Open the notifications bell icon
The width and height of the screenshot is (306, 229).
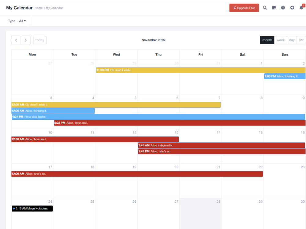[301, 8]
